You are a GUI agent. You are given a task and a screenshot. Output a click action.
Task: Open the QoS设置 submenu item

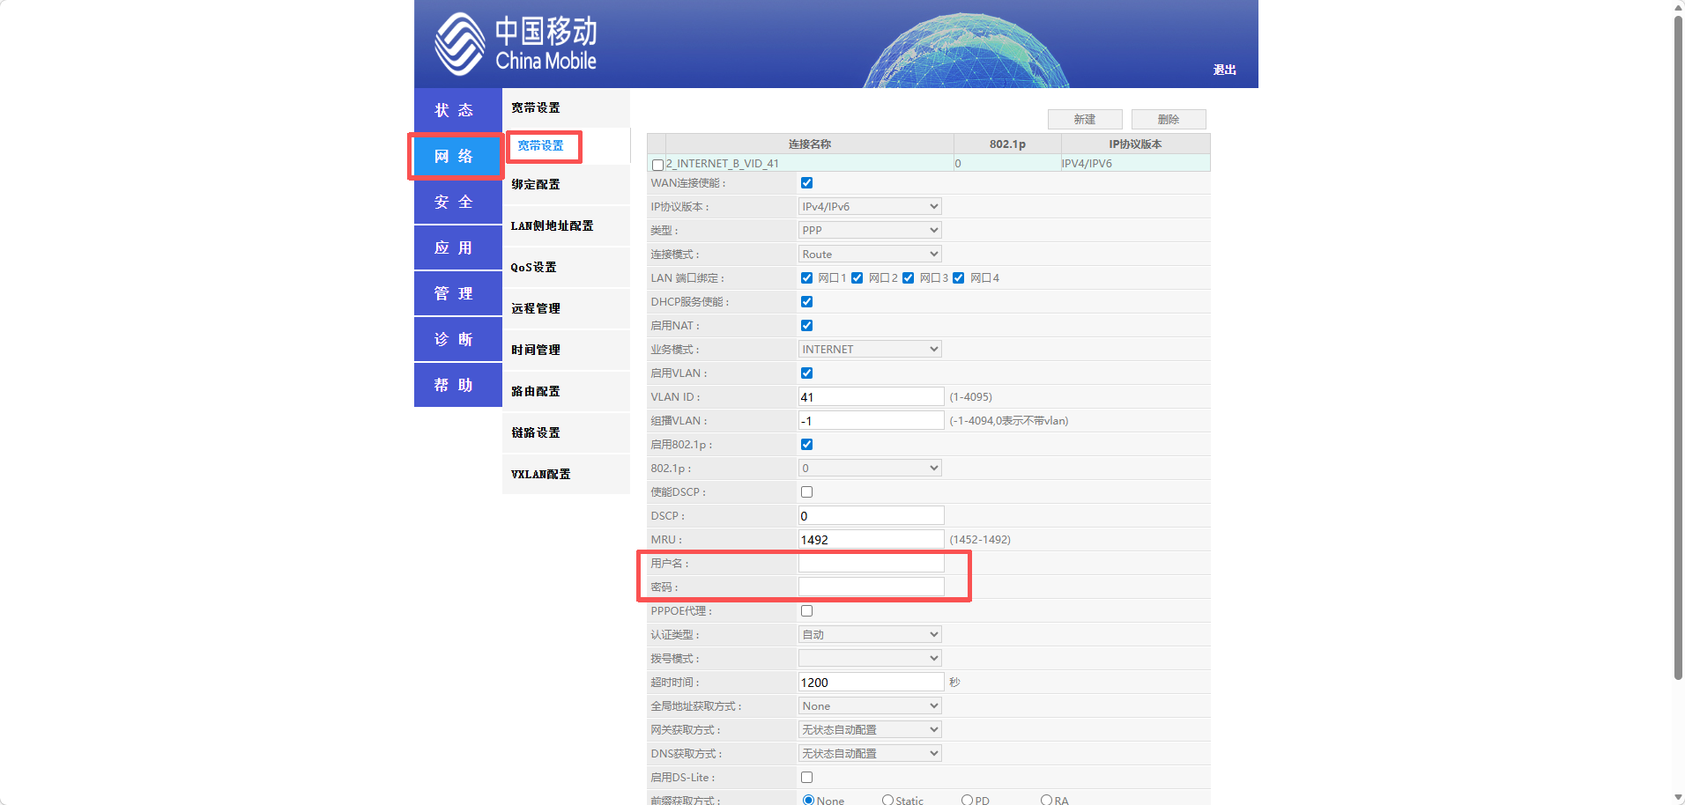pos(534,268)
